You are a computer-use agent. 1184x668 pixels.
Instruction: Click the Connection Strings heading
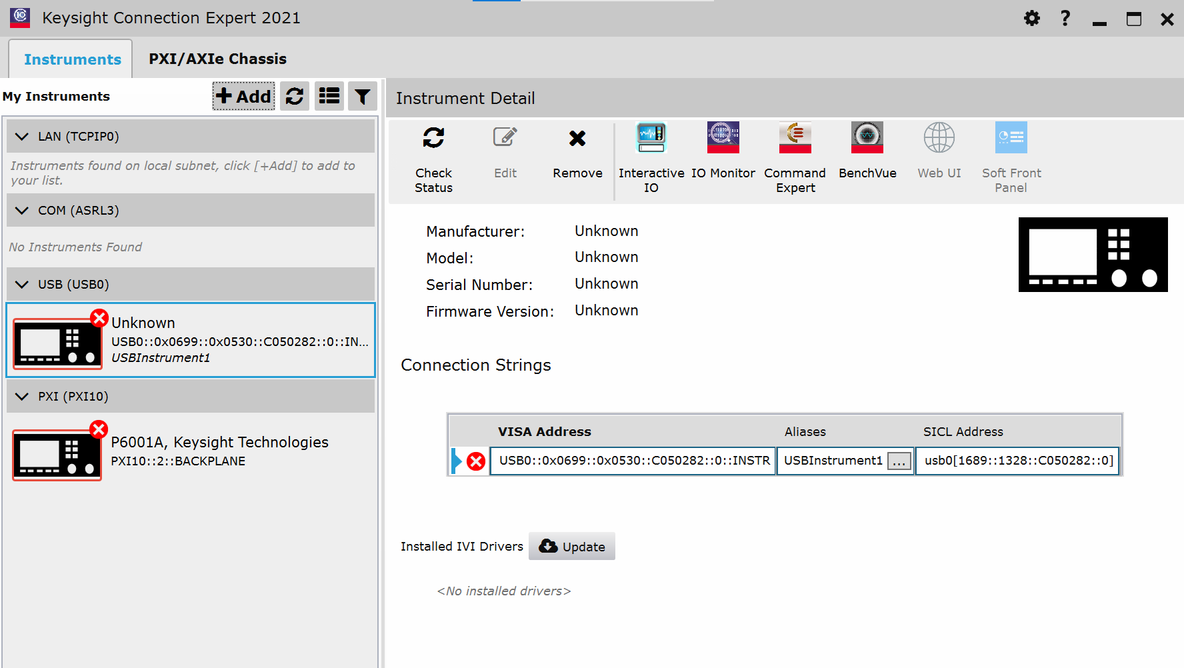coord(476,365)
